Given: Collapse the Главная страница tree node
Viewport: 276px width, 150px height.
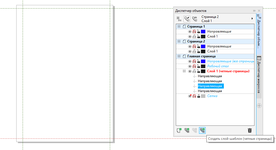Looking at the screenshot, I should pyautogui.click(x=179, y=56).
